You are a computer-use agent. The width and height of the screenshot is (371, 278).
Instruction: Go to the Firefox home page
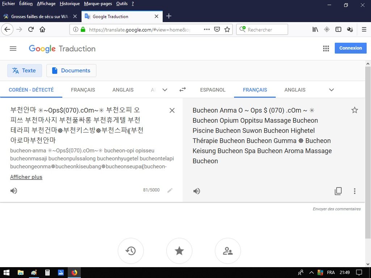pos(42,30)
